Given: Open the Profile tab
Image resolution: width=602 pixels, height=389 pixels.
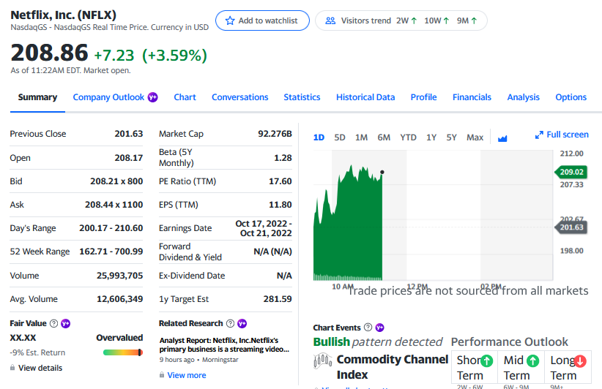Looking at the screenshot, I should click(423, 97).
